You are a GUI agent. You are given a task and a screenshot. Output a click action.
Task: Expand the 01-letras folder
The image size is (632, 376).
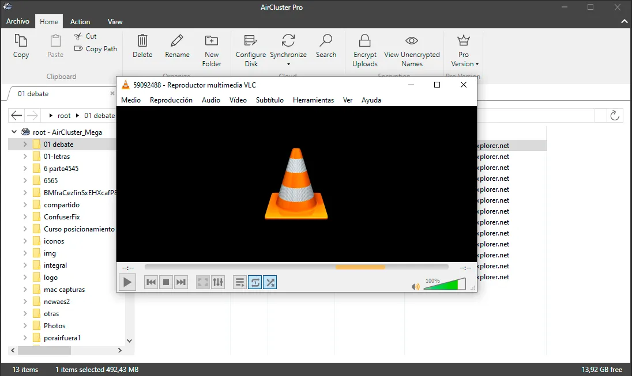tap(25, 156)
